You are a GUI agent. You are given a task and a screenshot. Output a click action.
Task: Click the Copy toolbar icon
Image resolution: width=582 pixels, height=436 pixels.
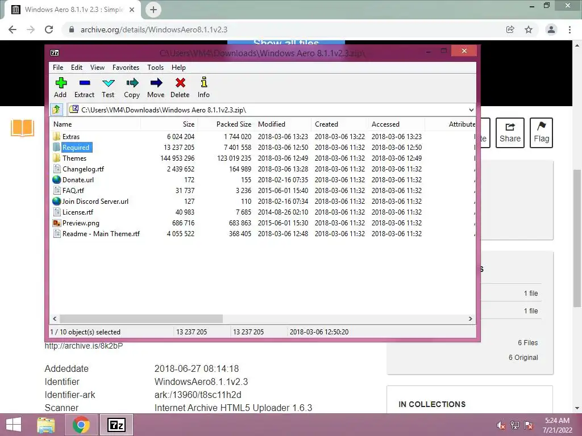pyautogui.click(x=132, y=83)
